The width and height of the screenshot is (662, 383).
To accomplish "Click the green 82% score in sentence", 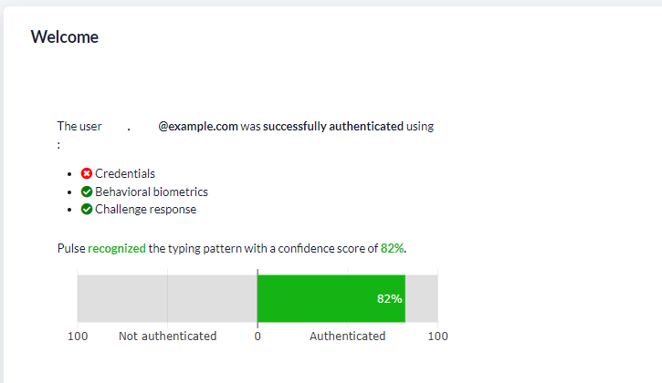I will tap(393, 248).
